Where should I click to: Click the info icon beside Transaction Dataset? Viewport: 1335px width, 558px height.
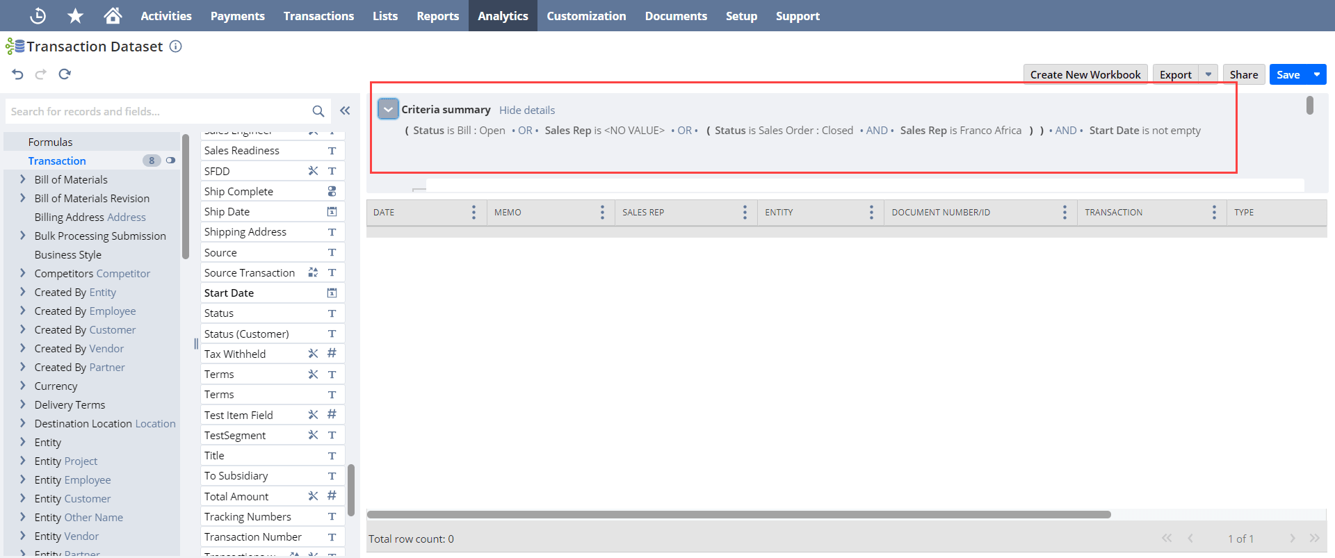pyautogui.click(x=176, y=47)
